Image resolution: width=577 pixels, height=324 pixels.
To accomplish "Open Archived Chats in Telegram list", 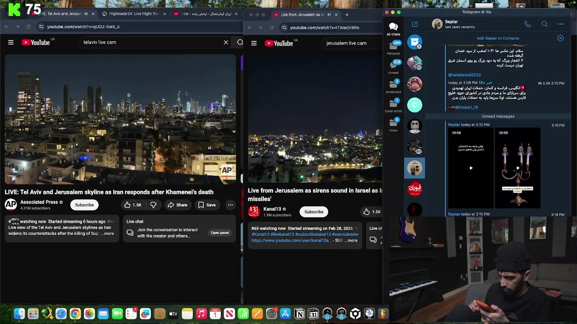I will [x=415, y=42].
